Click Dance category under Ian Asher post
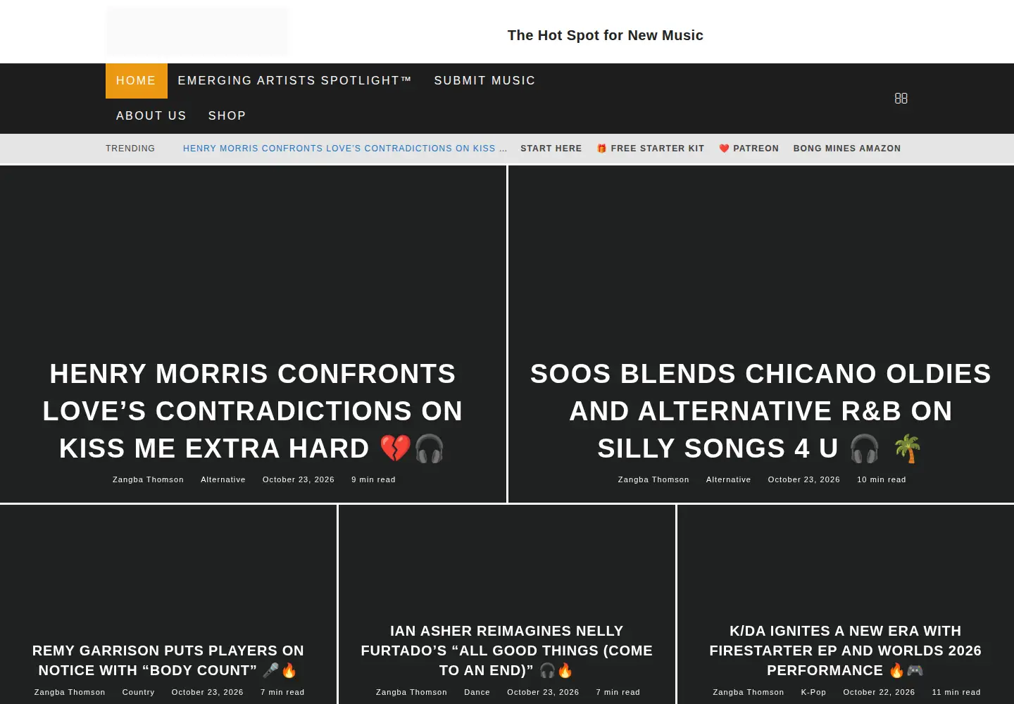The height and width of the screenshot is (704, 1014). 477,692
